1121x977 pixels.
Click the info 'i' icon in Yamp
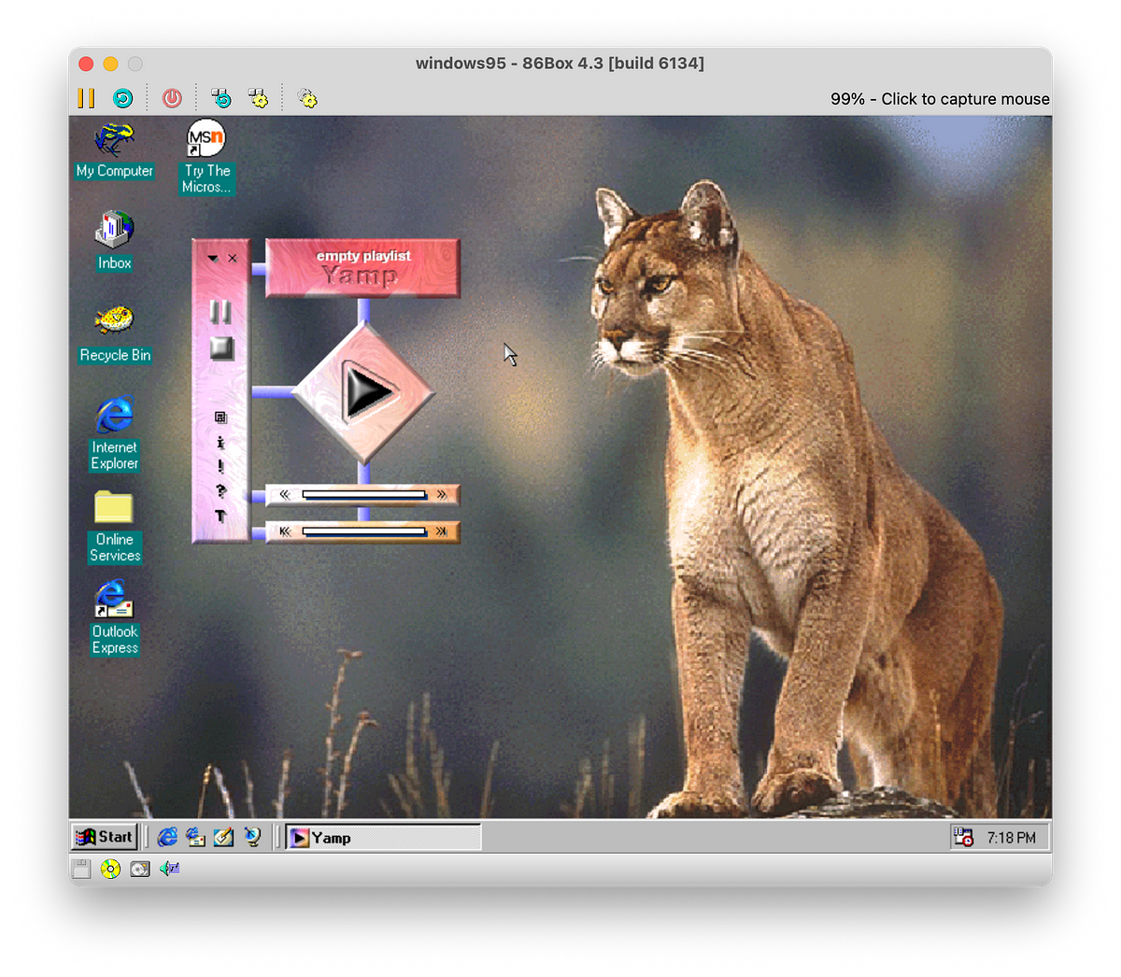(x=221, y=443)
